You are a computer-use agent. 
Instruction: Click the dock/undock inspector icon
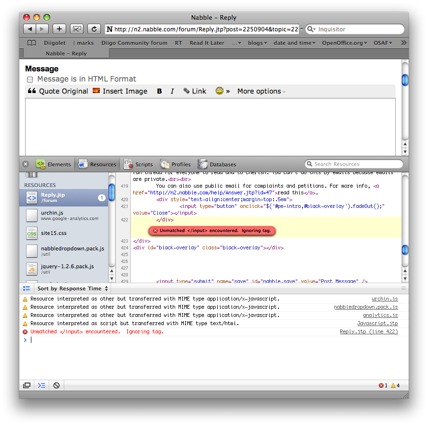tap(27, 385)
